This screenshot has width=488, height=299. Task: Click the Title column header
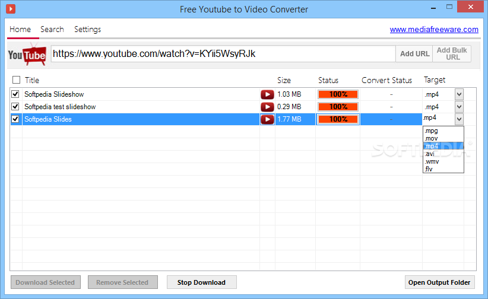pyautogui.click(x=32, y=80)
